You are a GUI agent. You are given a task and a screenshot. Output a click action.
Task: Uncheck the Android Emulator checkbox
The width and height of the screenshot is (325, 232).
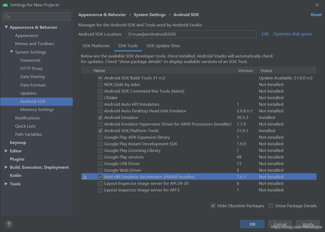coord(100,118)
